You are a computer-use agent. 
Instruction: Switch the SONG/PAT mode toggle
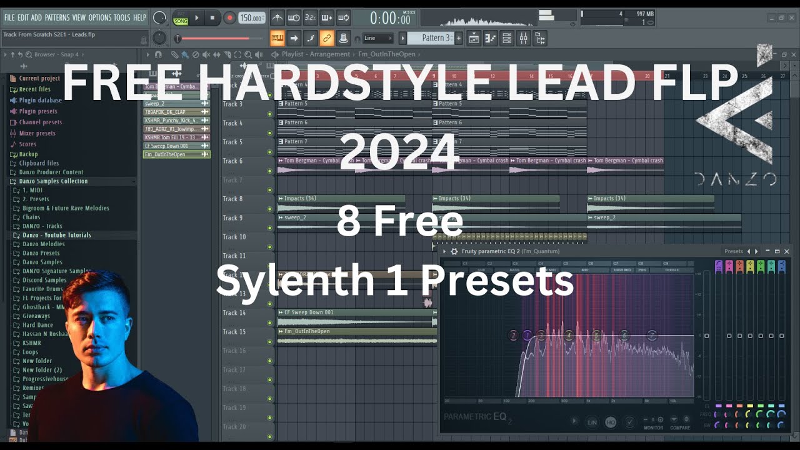[x=181, y=18]
